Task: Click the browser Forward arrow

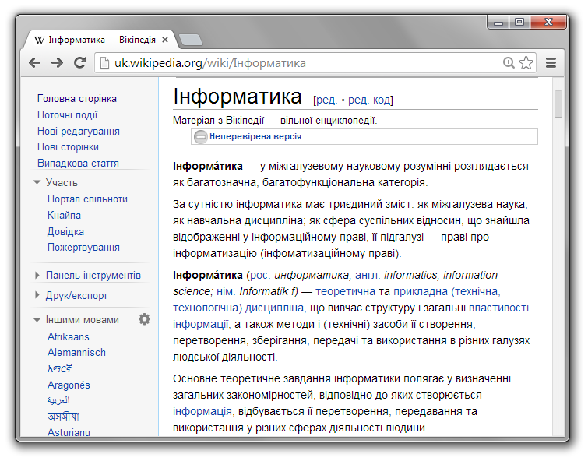Action: pos(57,62)
